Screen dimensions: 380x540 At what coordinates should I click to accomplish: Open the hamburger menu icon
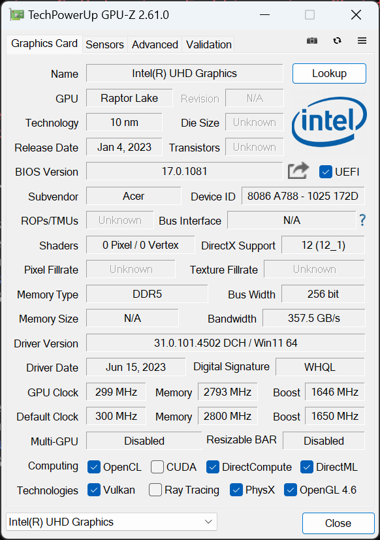point(362,40)
